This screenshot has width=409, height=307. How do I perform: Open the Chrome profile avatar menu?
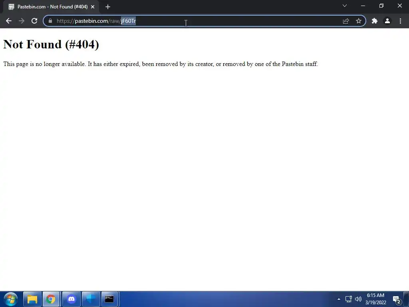(387, 21)
